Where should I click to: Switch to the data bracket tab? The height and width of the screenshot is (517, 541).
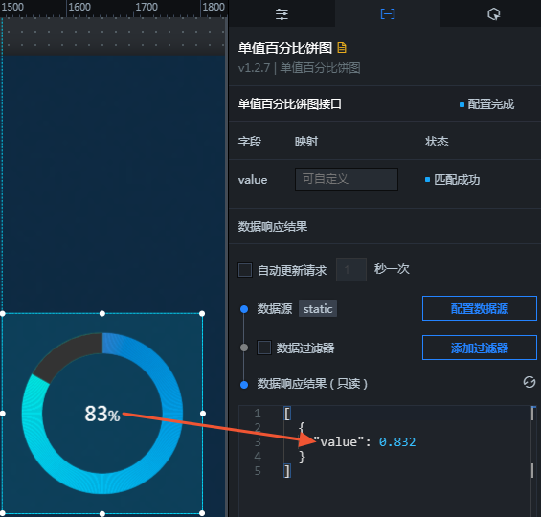tap(388, 13)
